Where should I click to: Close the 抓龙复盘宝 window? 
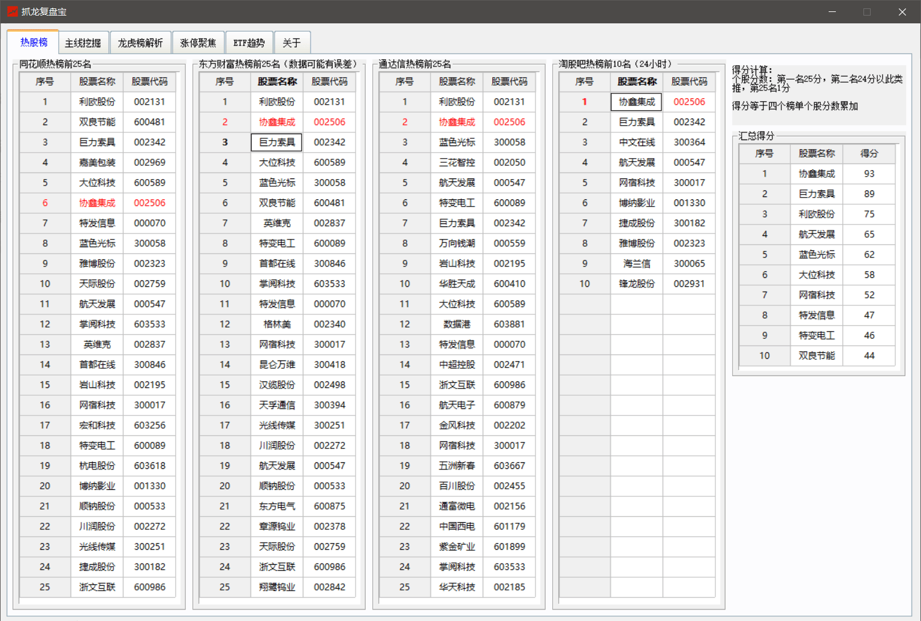[902, 12]
